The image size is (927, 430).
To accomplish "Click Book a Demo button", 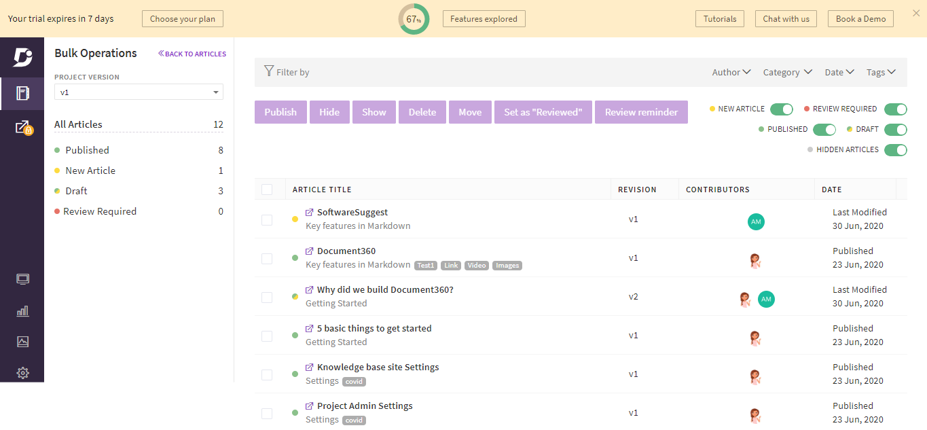I will click(x=860, y=19).
